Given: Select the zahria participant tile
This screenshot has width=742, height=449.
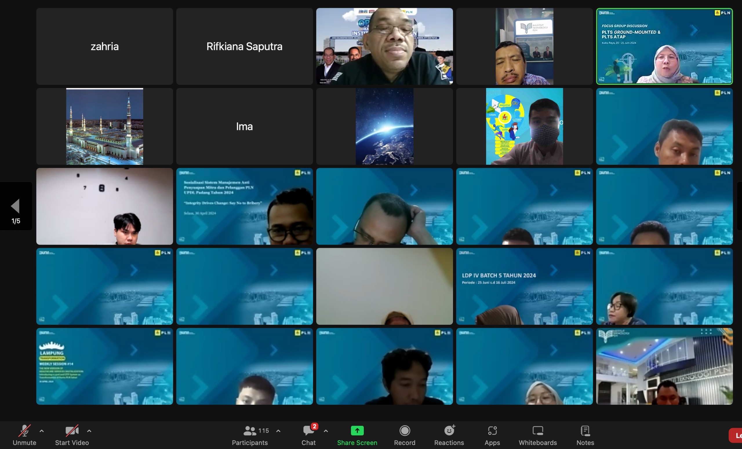Looking at the screenshot, I should (105, 46).
